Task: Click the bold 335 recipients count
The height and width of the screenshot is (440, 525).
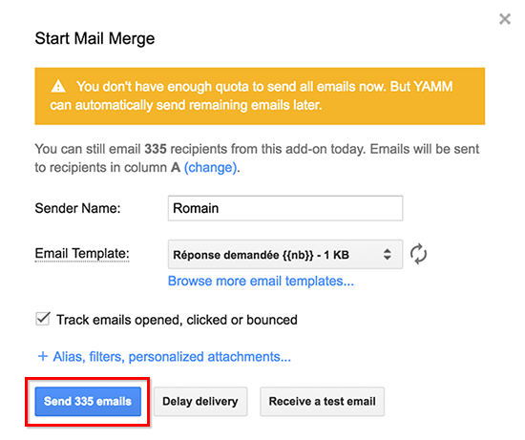Action: pos(156,149)
